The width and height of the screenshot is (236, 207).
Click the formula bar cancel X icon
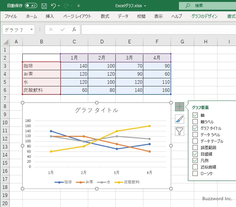point(51,29)
